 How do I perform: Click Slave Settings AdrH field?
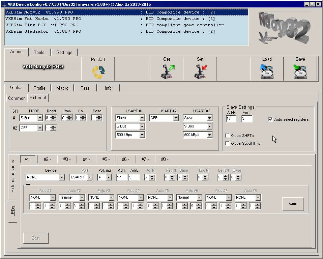click(x=231, y=118)
